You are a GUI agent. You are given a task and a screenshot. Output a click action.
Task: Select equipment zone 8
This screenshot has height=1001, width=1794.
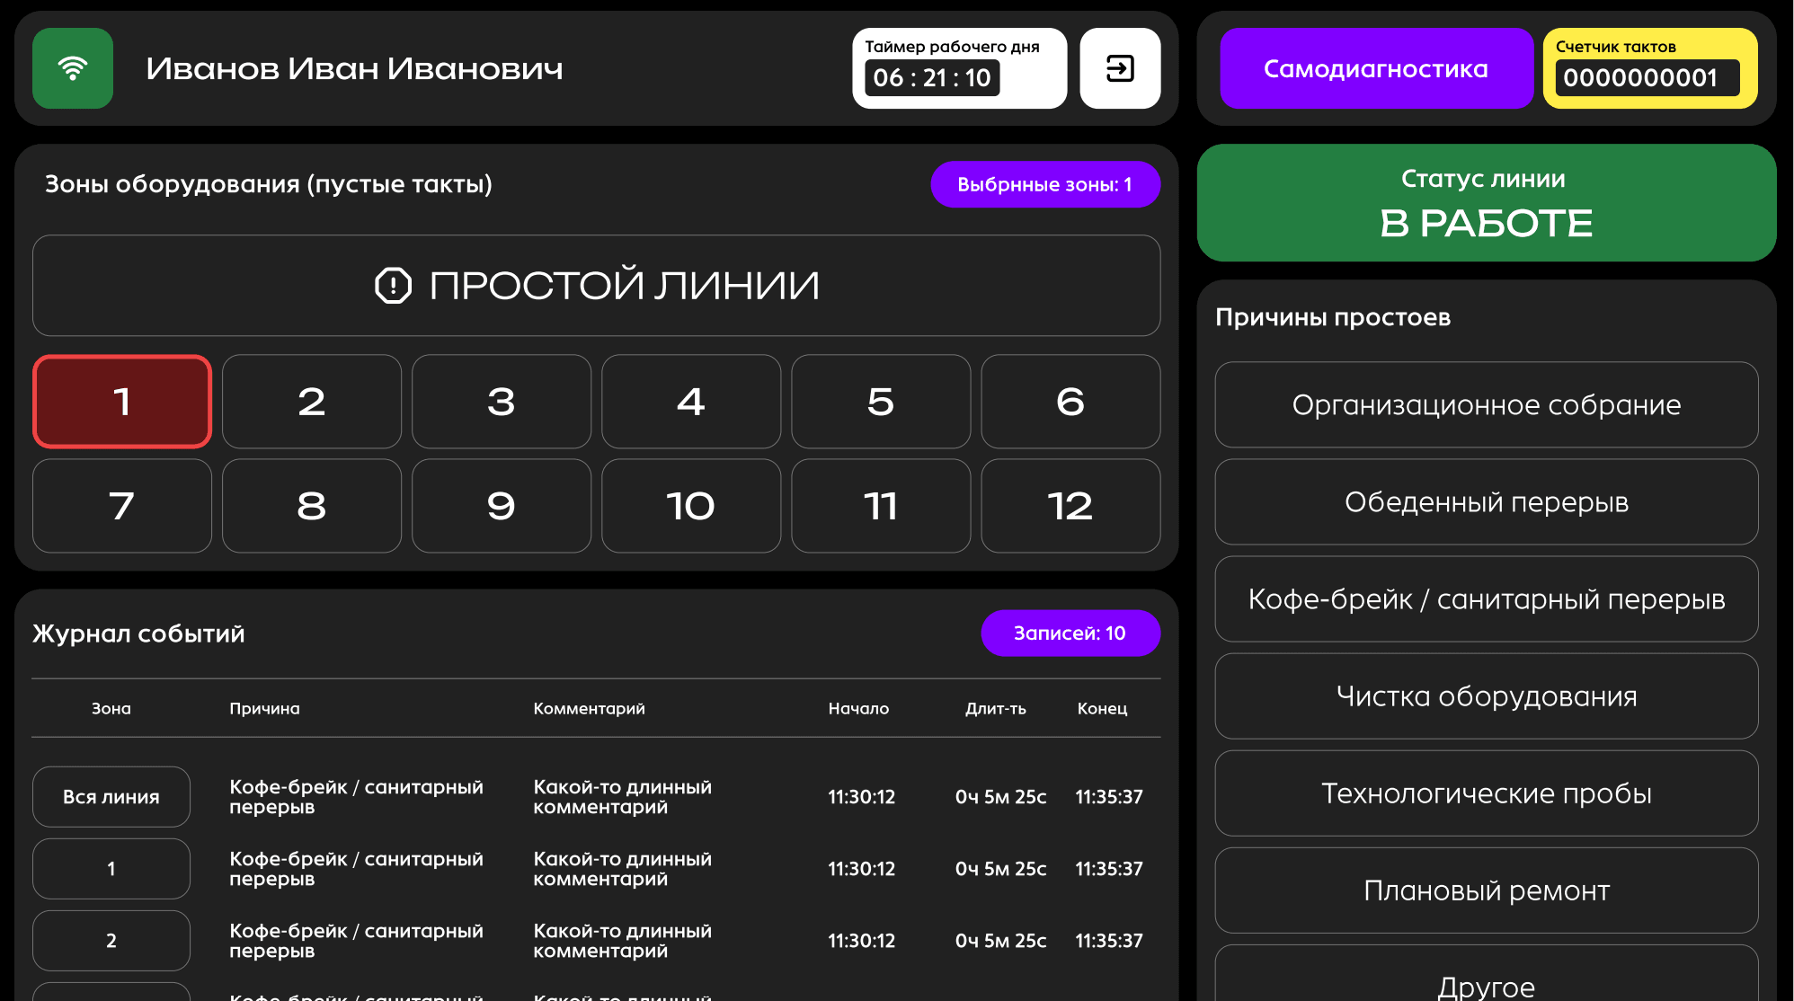pyautogui.click(x=312, y=506)
